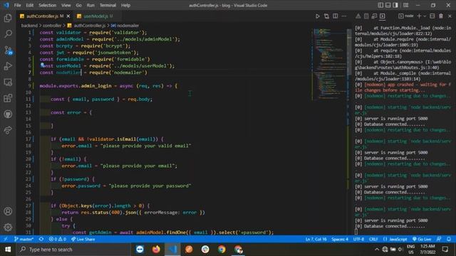Viewport: 456px width, 256px height.
Task: Open the Spaces: 4 indentation picker
Action: point(340,239)
